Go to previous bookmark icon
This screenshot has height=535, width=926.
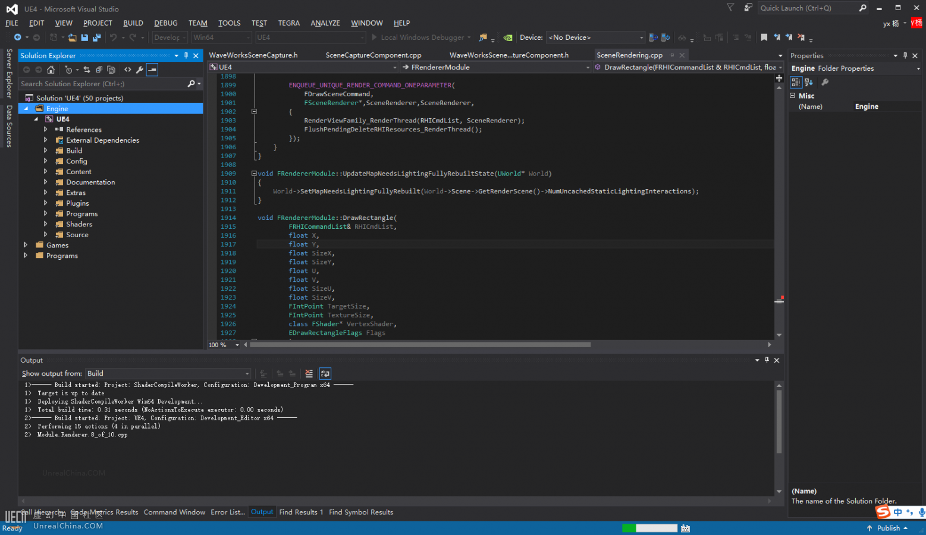coord(777,37)
